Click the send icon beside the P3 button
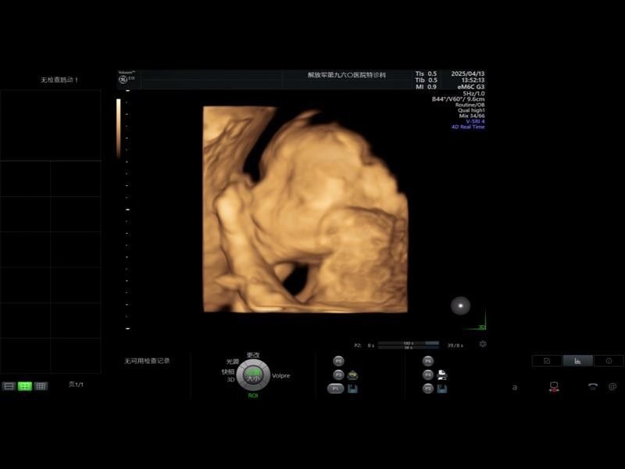Screen dimensions: 625x469 click(x=353, y=375)
